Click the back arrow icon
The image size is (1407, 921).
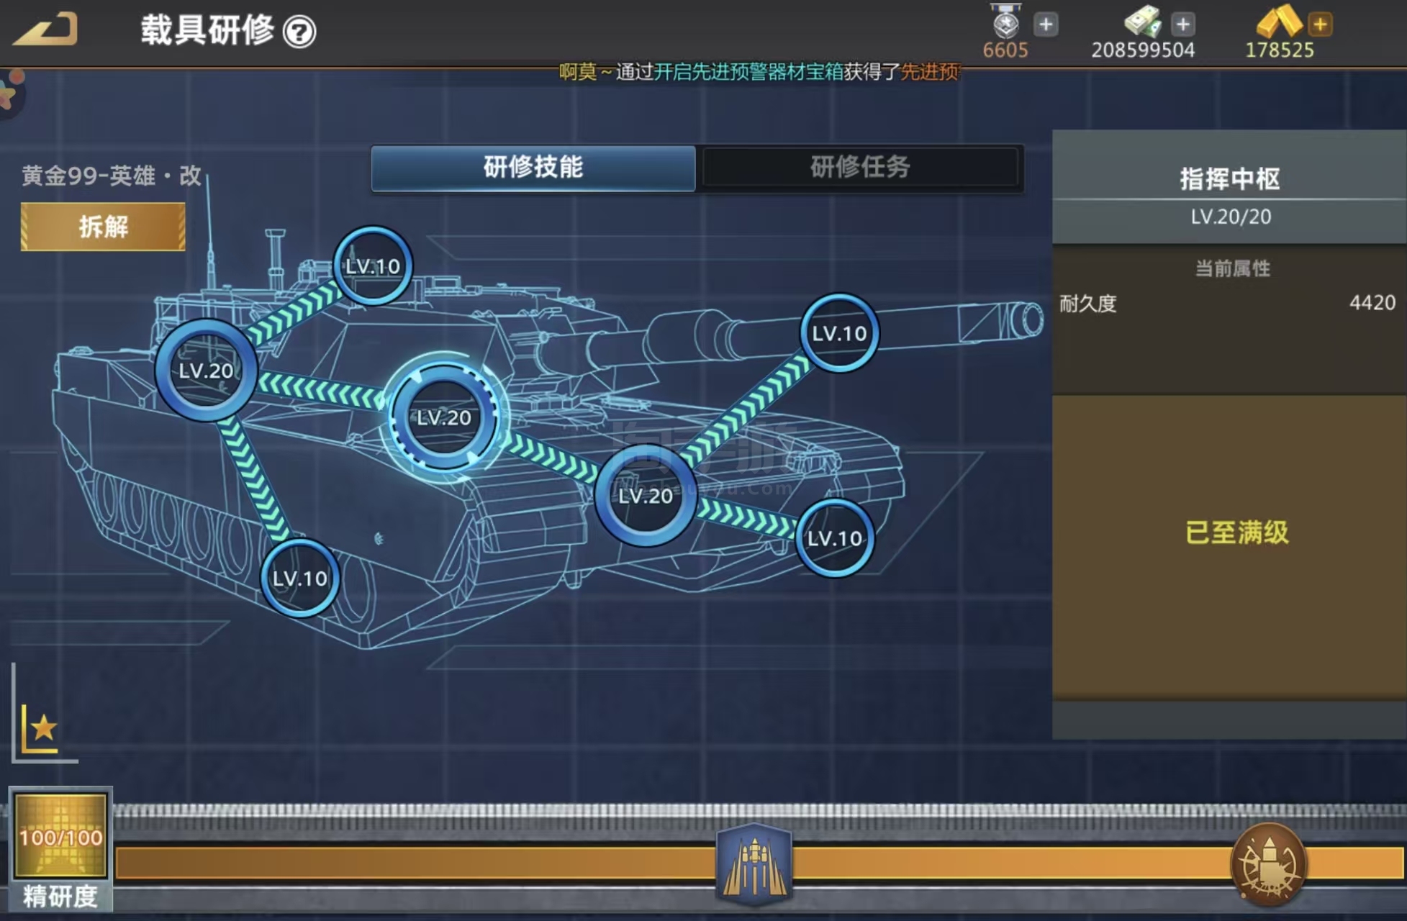pyautogui.click(x=46, y=30)
